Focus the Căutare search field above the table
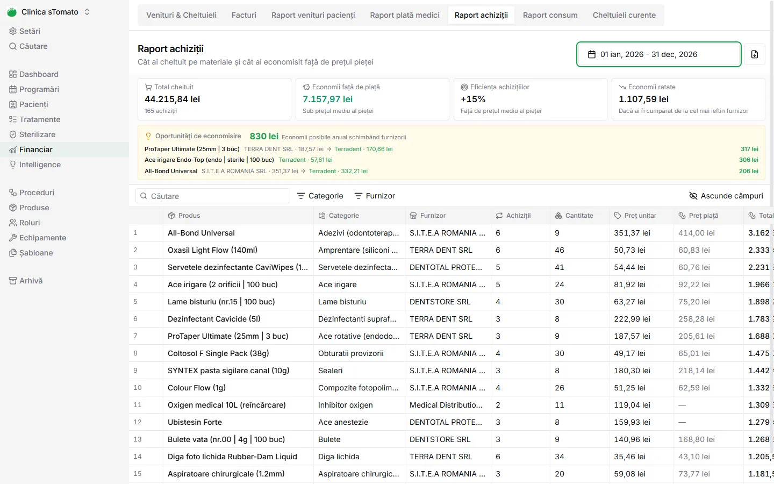 tap(213, 196)
